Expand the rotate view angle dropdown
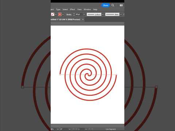175x131 pixels. 70,129
